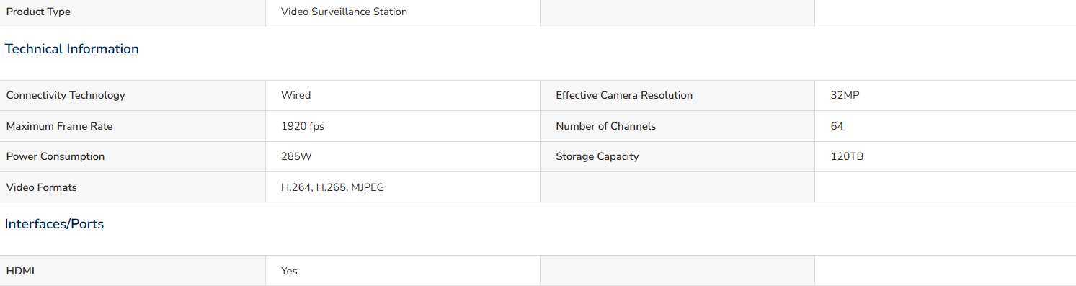Click the Interfaces/Ports section heading

55,224
